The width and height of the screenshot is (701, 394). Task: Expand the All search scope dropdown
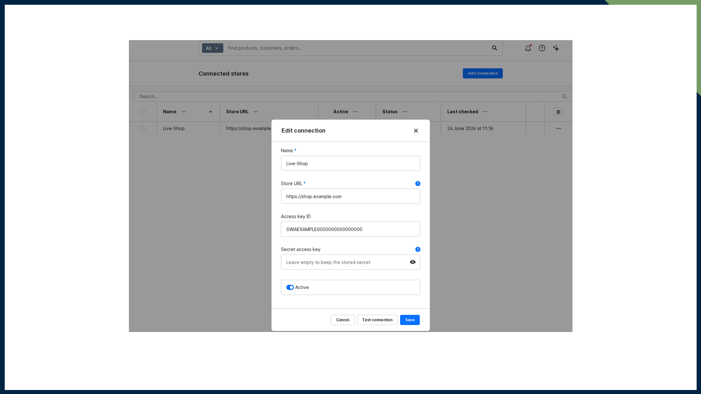[212, 48]
